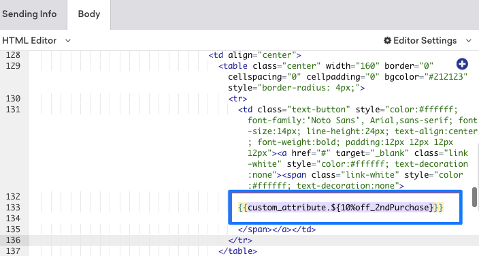This screenshot has height=256, width=479.
Task: Click line number 129 in the gutter
Action: coord(13,66)
